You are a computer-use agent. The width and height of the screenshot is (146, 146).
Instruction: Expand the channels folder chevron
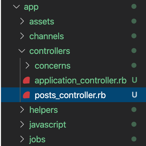[22, 36]
